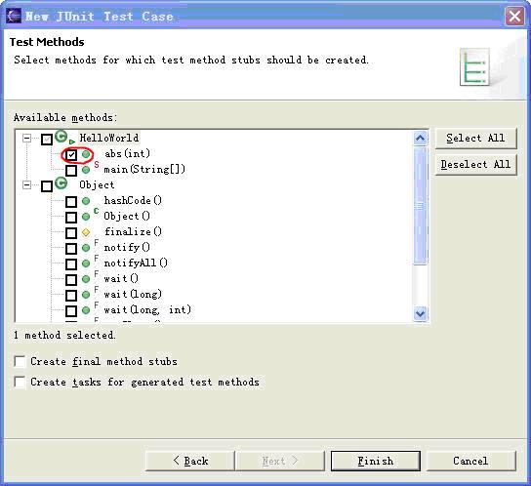531x486 pixels.
Task: Collapse the HelloWorld tree node
Action: [x=26, y=138]
